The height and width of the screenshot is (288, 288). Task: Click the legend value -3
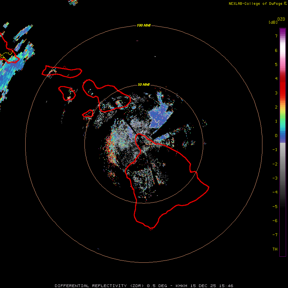click(275, 178)
